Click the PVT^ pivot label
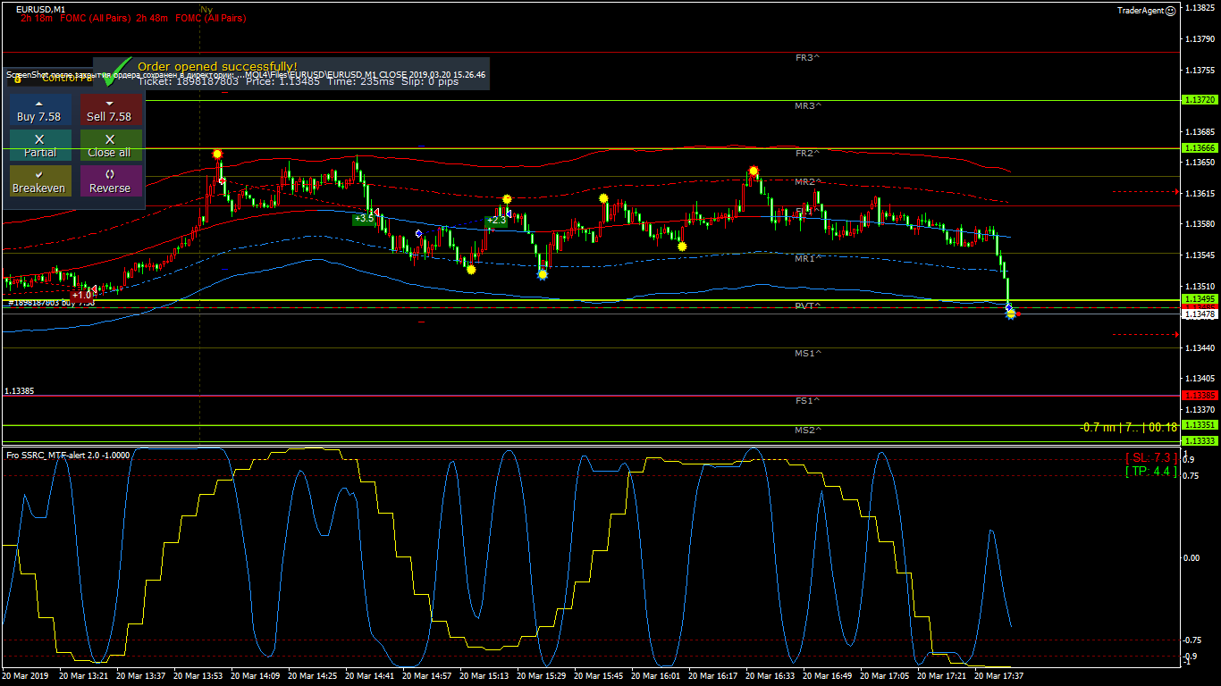The height and width of the screenshot is (686, 1221). 808,306
